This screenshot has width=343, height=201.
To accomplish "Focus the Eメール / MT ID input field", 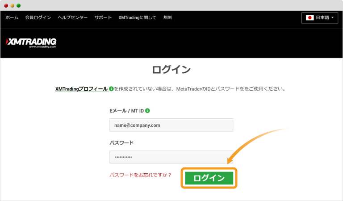I will tap(171, 125).
